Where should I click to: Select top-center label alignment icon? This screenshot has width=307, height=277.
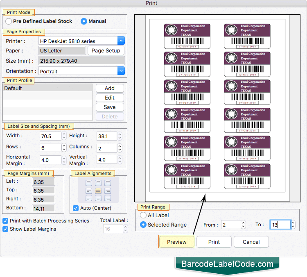pyautogui.click(x=98, y=183)
